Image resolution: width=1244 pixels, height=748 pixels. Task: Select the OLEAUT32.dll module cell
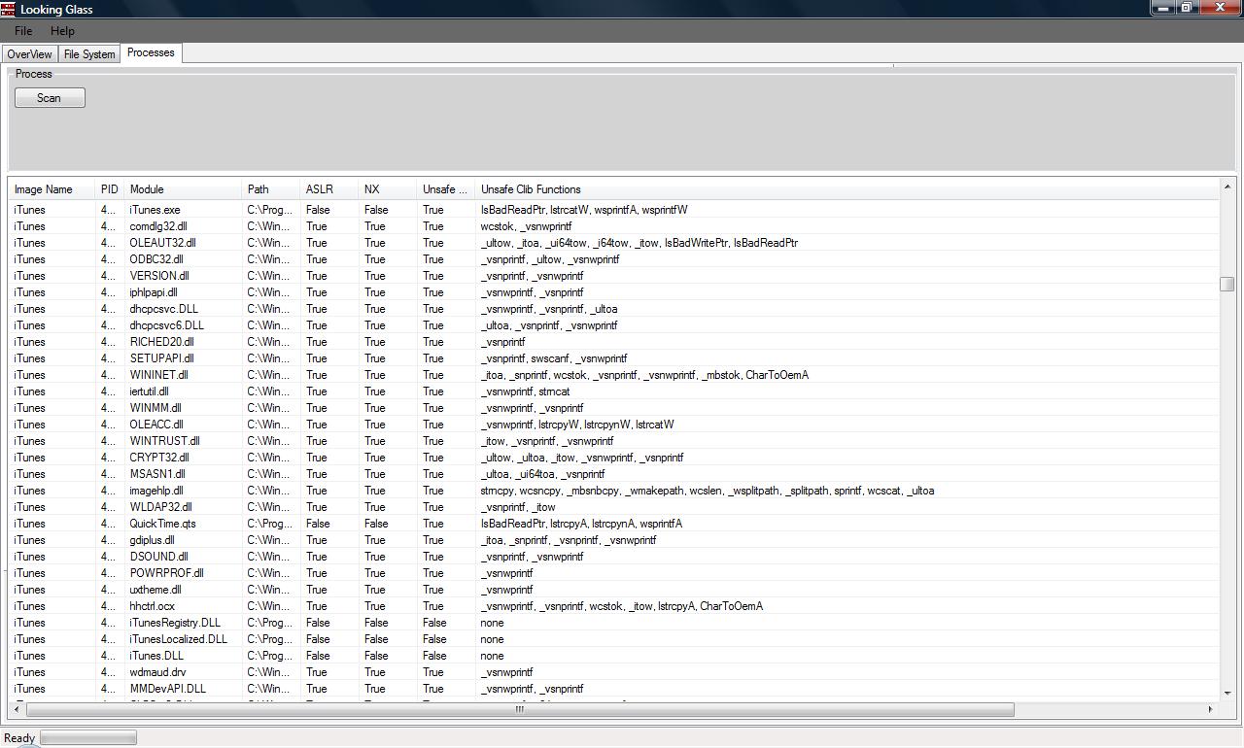click(183, 243)
